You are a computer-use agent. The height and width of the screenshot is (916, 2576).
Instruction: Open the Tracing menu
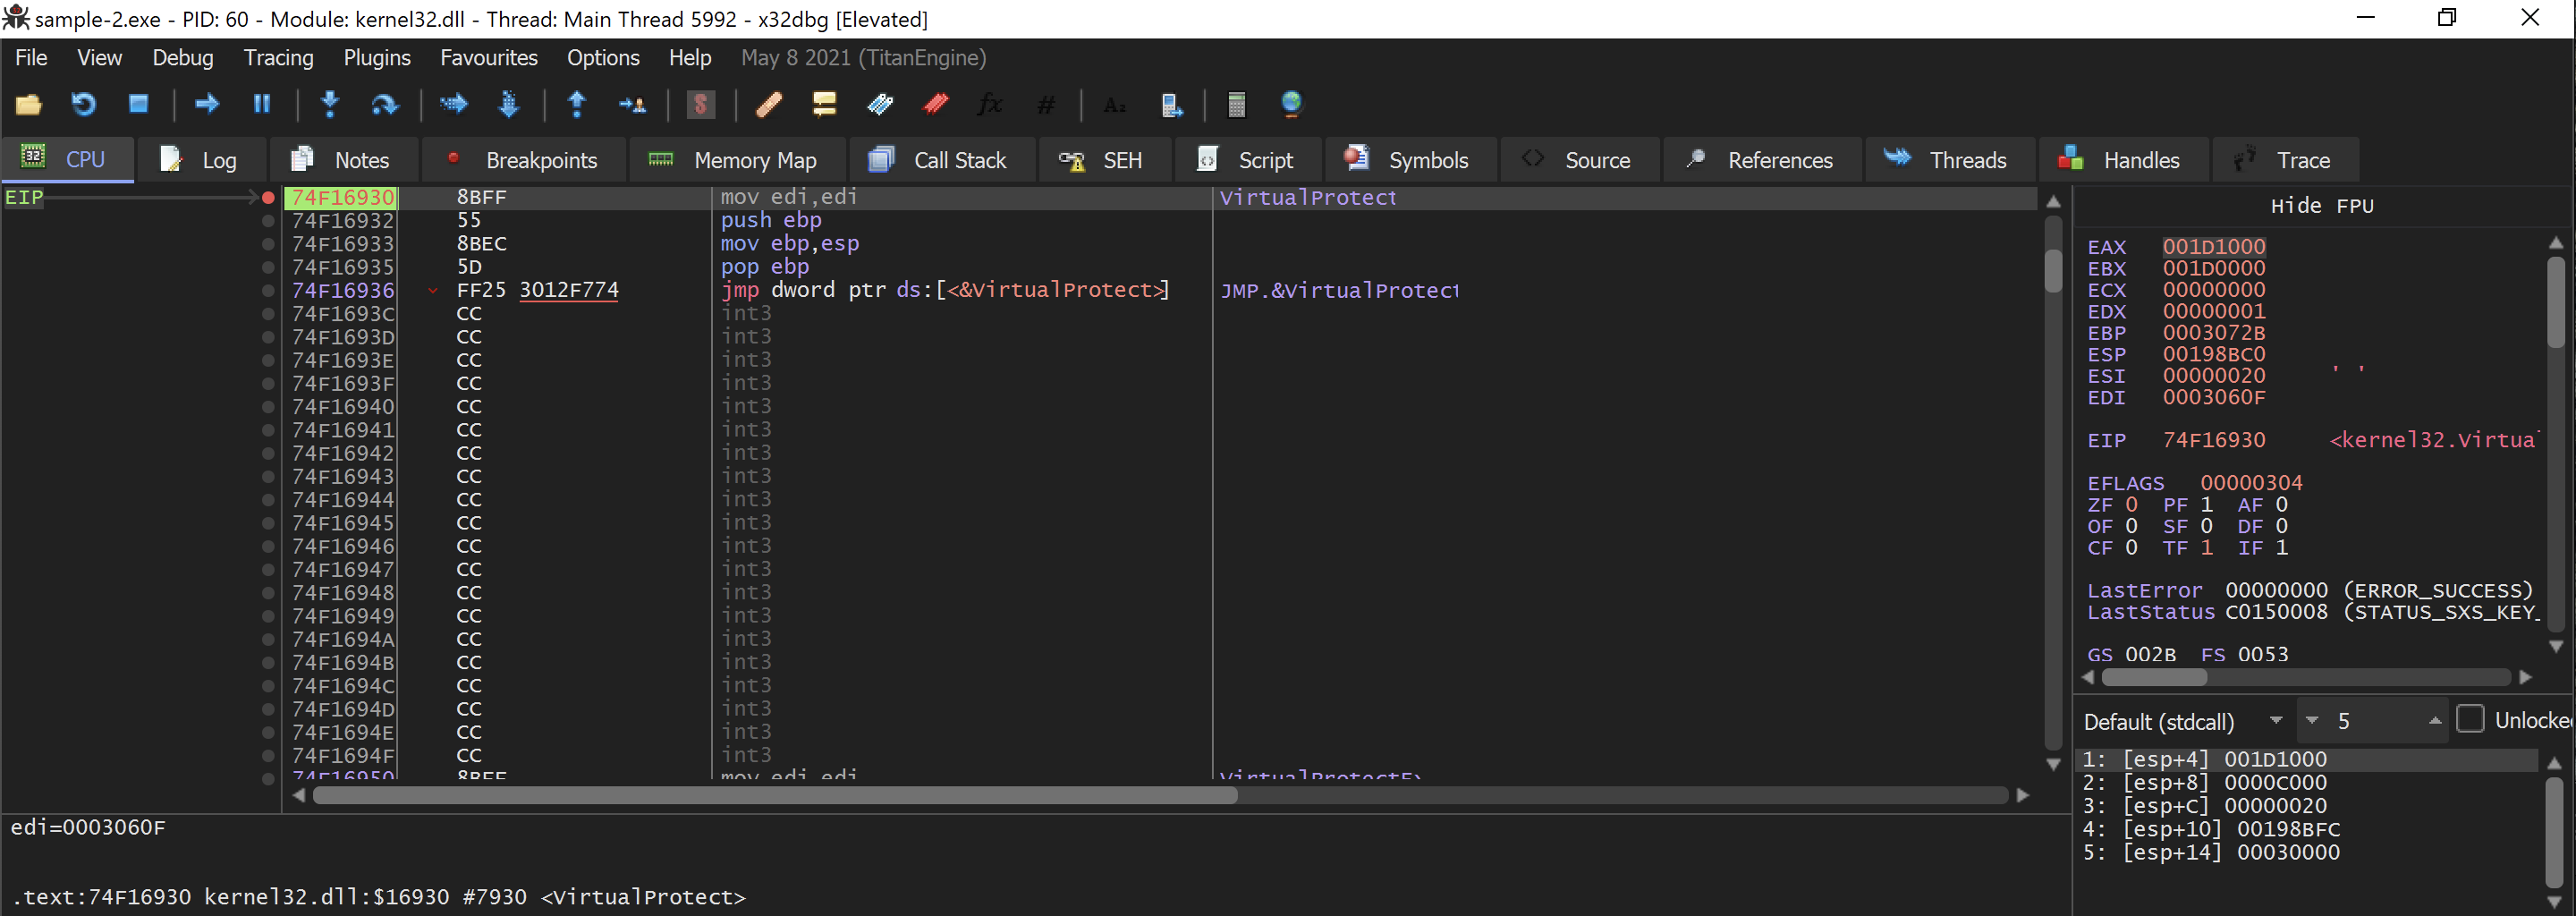pos(279,58)
